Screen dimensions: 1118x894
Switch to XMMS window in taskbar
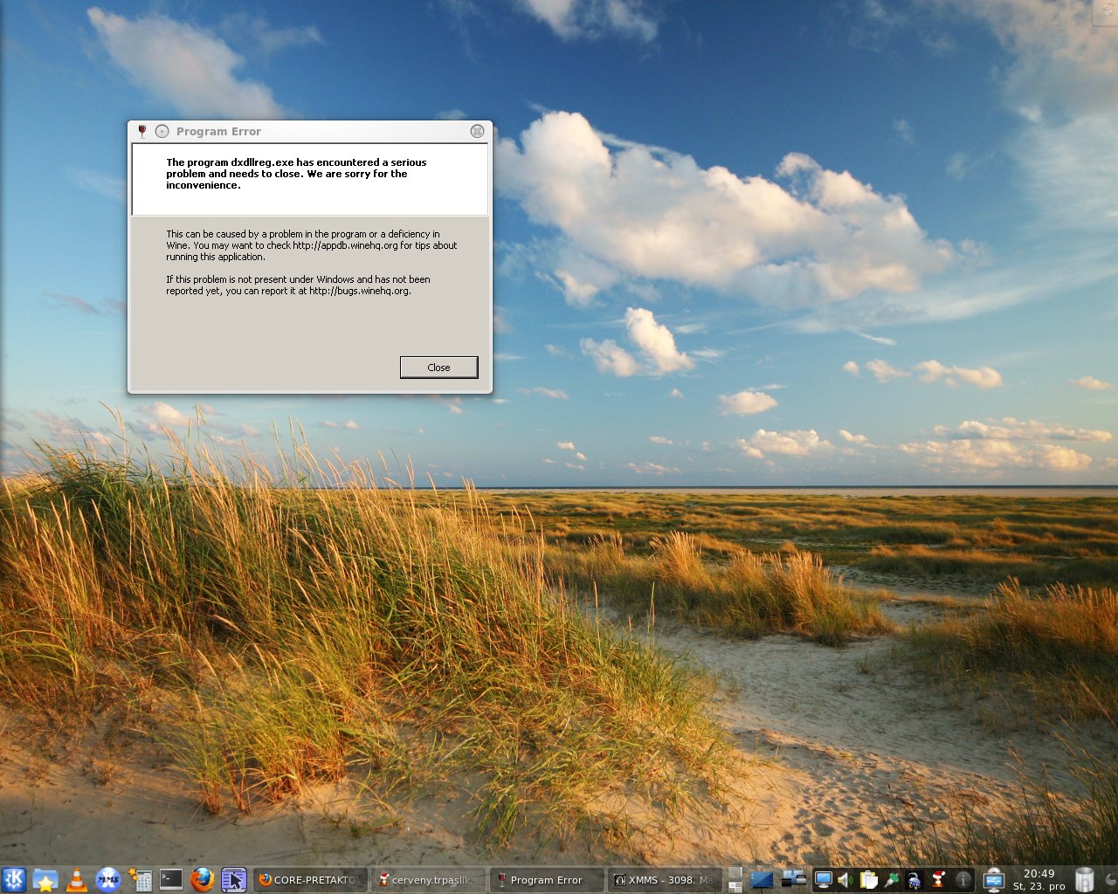664,880
